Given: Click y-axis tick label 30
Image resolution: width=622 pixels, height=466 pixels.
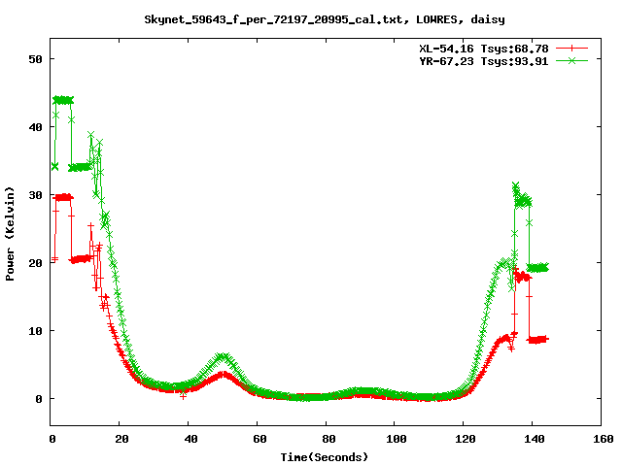Looking at the screenshot, I should [x=35, y=195].
